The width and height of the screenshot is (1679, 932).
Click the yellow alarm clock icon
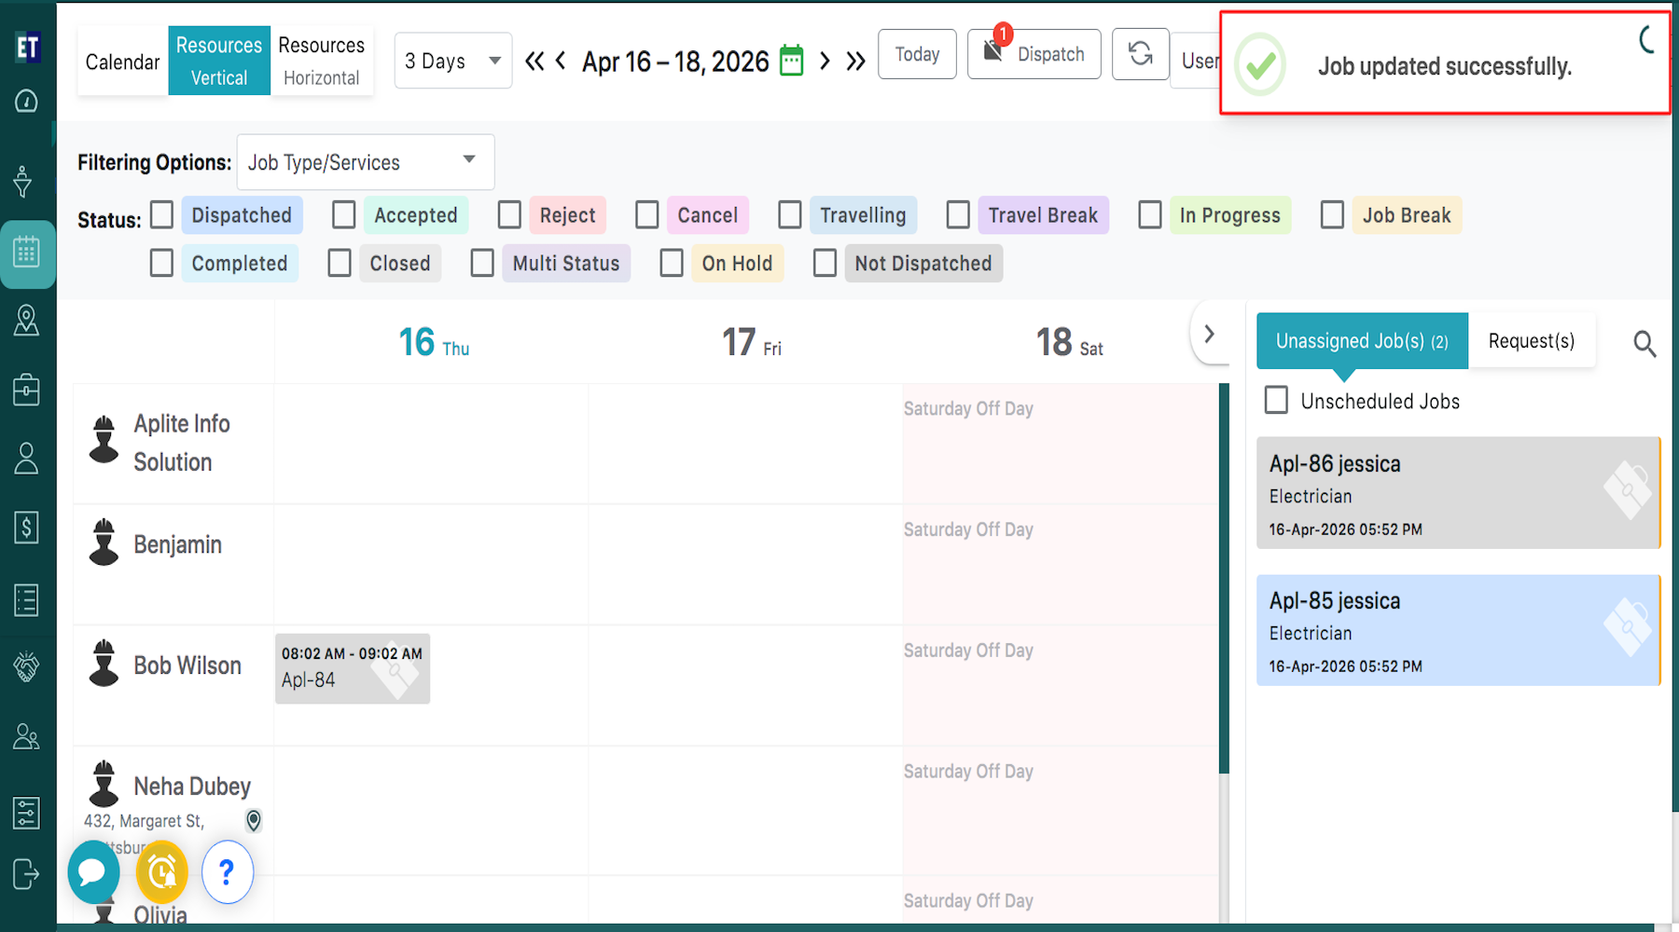click(161, 872)
